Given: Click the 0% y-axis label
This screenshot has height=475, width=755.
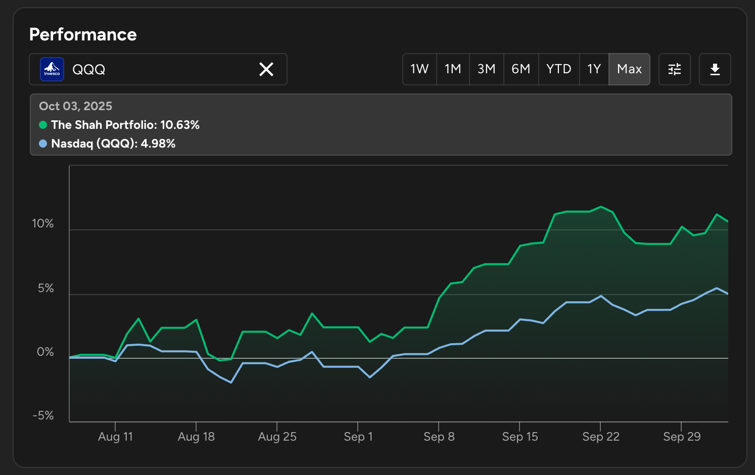Looking at the screenshot, I should [45, 352].
